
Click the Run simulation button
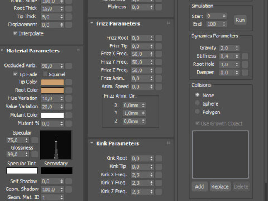pos(240,20)
